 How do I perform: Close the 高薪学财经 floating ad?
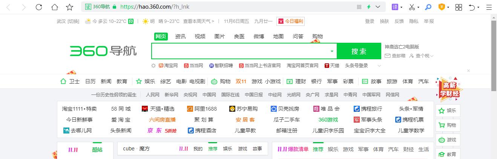(x=469, y=70)
